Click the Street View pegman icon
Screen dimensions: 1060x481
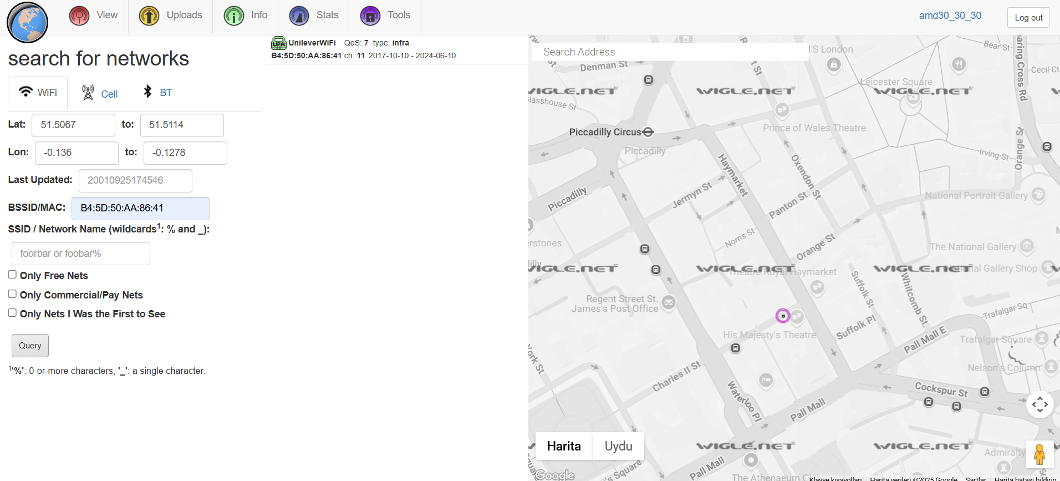coord(1039,454)
